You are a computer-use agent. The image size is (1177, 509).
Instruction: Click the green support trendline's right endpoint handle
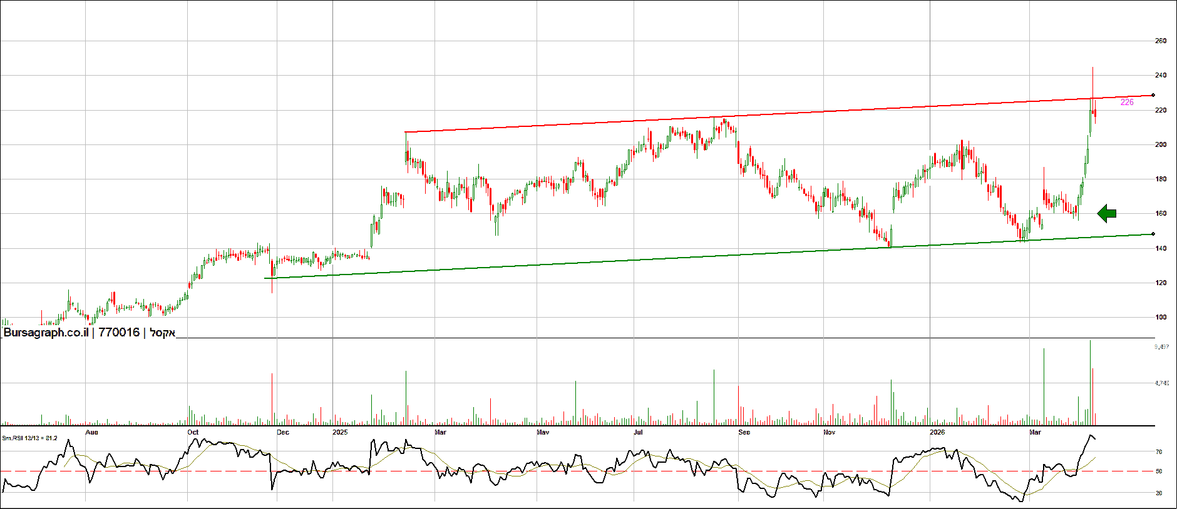coord(1153,234)
